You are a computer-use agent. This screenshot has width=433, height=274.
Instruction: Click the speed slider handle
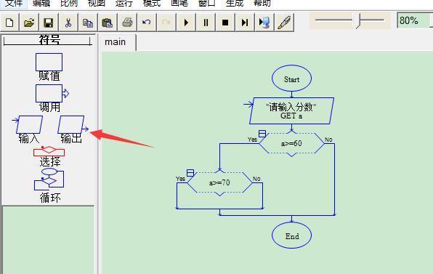(357, 21)
